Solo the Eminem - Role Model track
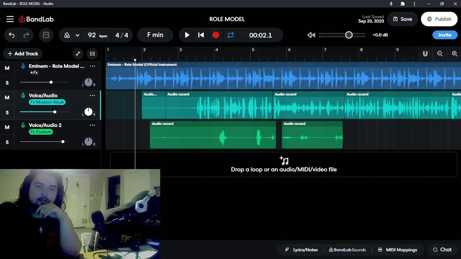The height and width of the screenshot is (259, 461). click(7, 83)
